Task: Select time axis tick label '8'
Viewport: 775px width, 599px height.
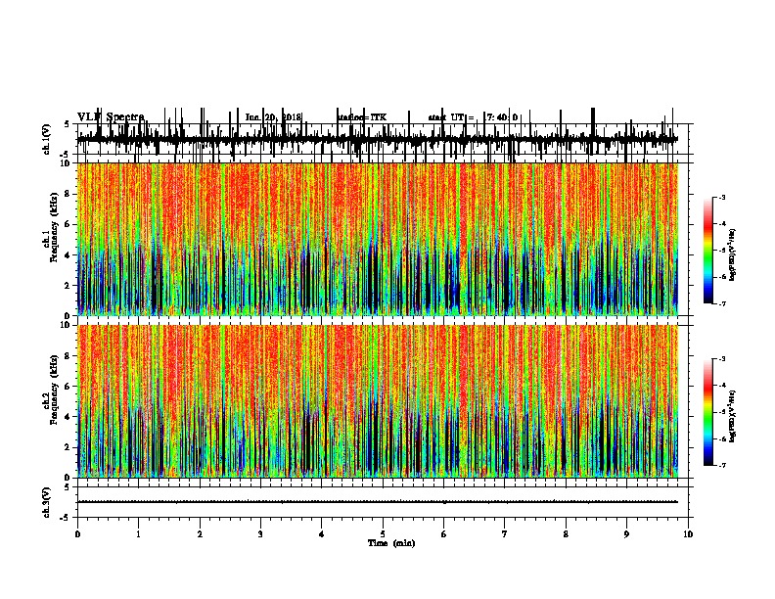Action: [x=566, y=534]
